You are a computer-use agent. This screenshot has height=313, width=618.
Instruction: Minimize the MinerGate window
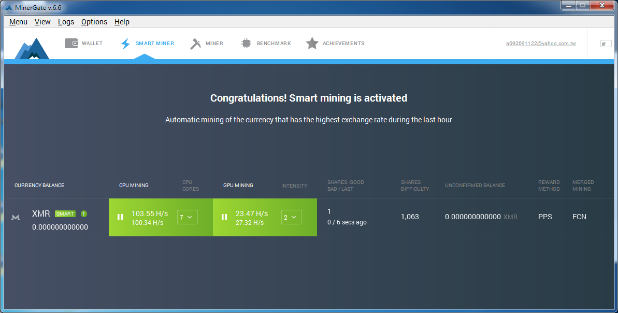tap(569, 6)
